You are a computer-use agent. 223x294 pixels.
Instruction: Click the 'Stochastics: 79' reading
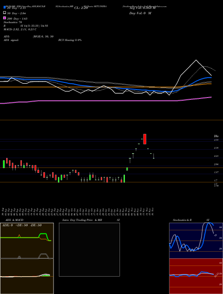[13, 22]
